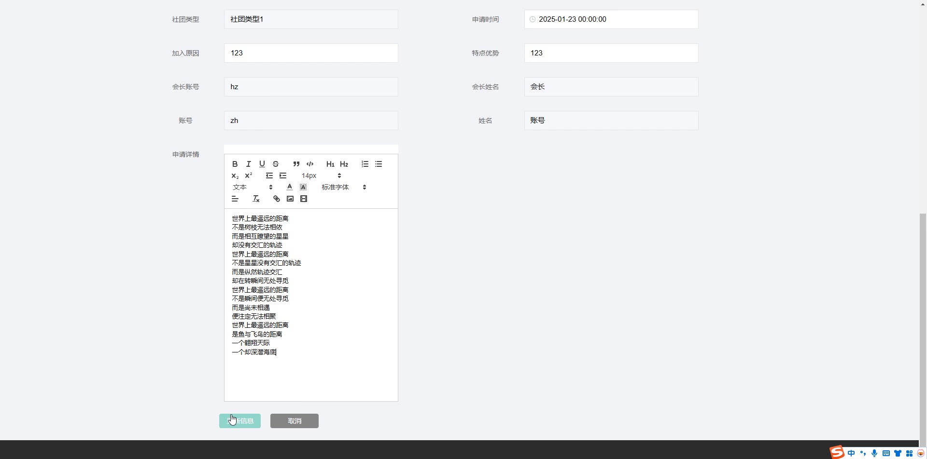
Task: Apply subscript formatting
Action: (x=235, y=175)
